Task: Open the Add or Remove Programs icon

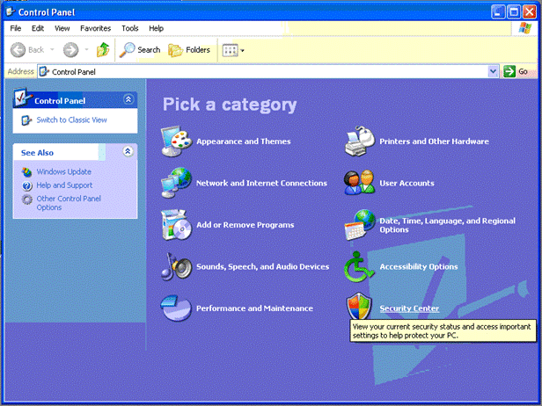Action: pos(176,225)
